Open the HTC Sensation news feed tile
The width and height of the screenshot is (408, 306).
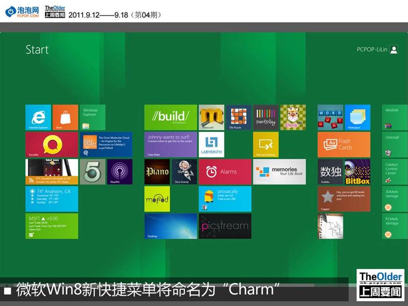(x=52, y=172)
